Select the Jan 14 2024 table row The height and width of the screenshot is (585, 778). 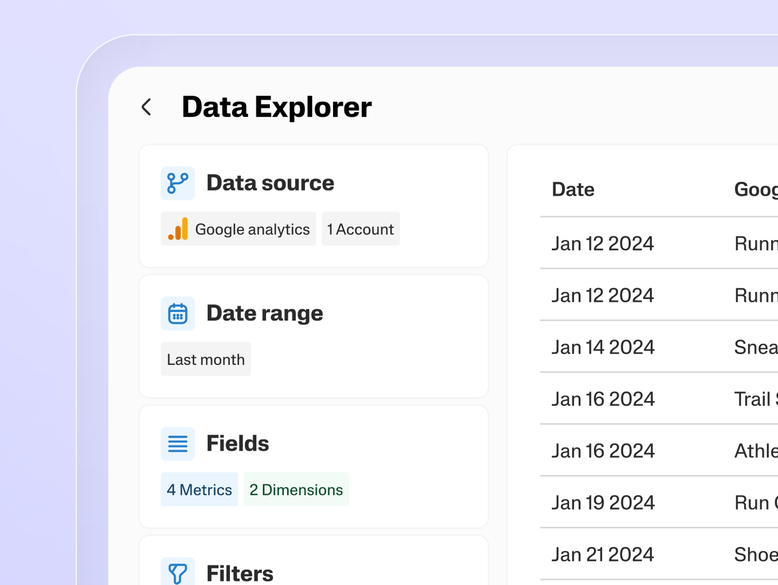point(602,347)
